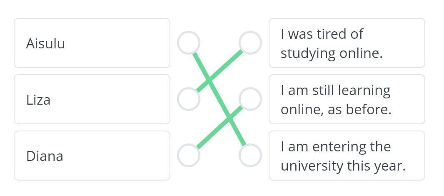Image resolution: width=444 pixels, height=196 pixels.
Task: Click circle beside 'I am still learning online'
Action: (250, 99)
